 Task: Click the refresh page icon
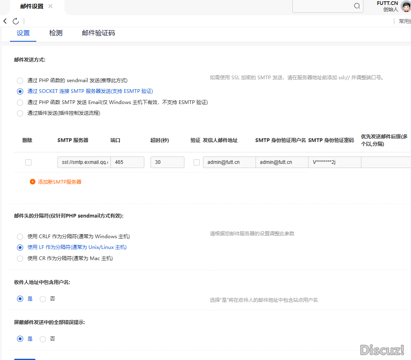click(x=16, y=21)
